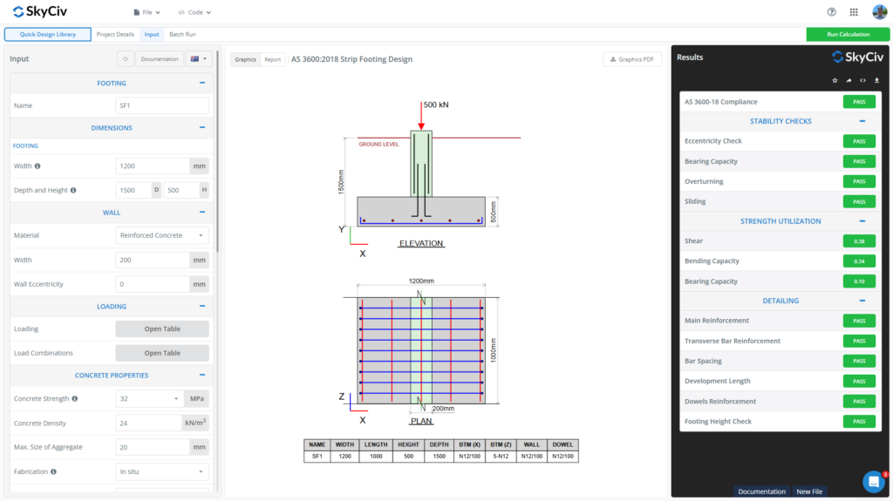Click the download icon in Results panel
893x501 pixels.
point(876,80)
